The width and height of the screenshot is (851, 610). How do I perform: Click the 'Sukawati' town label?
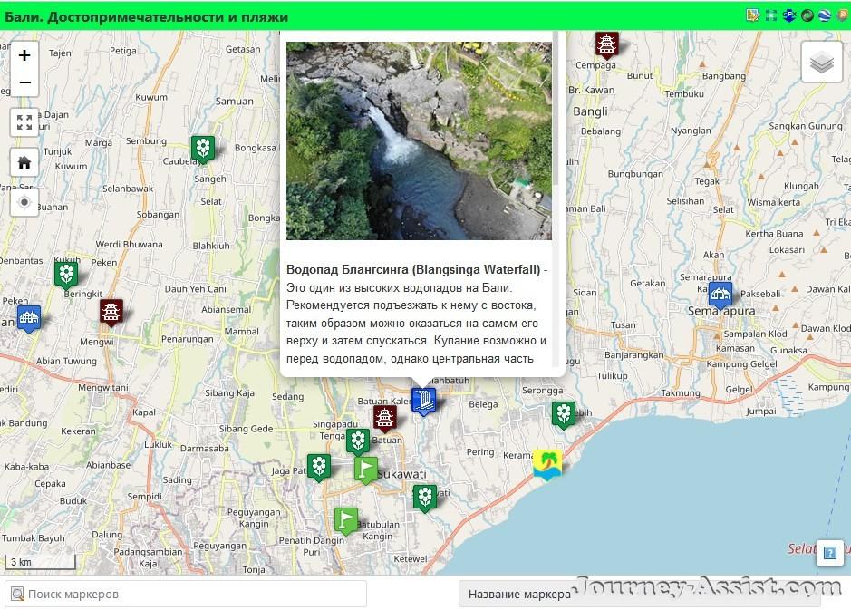point(401,474)
